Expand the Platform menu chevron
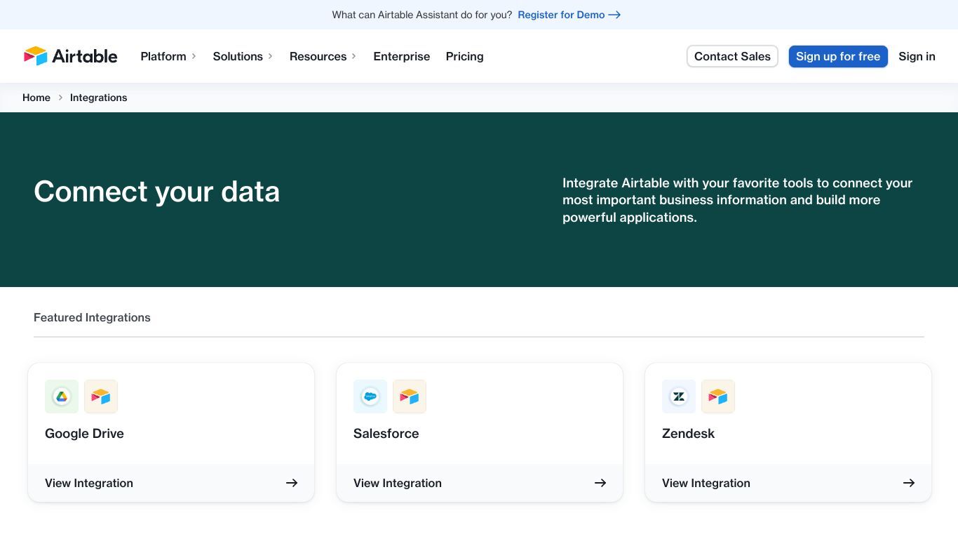 (194, 56)
